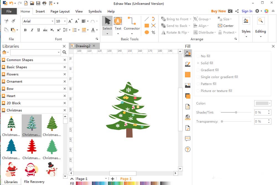277x185 pixels.
Task: Open the File menu
Action: 9,11
